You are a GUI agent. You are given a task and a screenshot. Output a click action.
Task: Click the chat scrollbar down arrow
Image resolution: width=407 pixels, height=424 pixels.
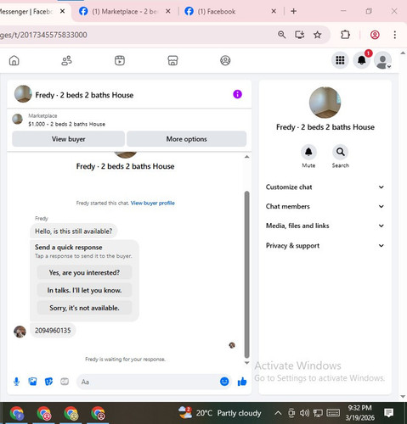246,363
